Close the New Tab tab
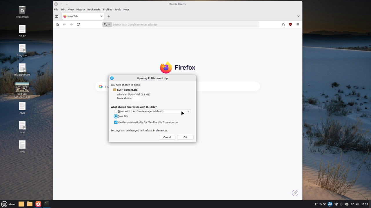Screen dimensions: 371x208 (102, 16)
